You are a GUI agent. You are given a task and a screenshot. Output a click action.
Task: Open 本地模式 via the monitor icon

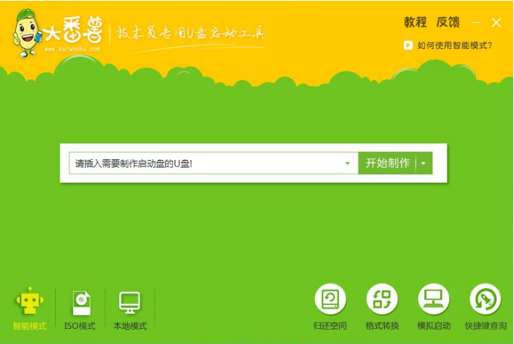[x=130, y=303]
